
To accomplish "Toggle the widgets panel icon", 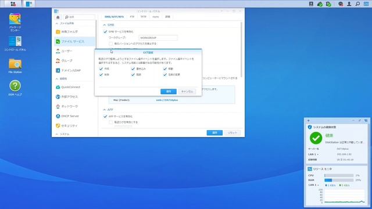I will pyautogui.click(x=366, y=4).
